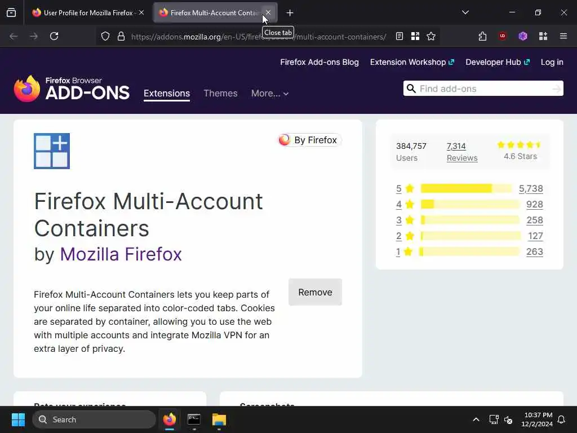
Task: Click the taskbar Search box
Action: pyautogui.click(x=94, y=419)
